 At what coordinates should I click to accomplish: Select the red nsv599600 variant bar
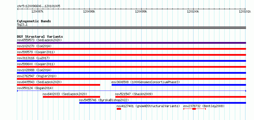(x=131, y=67)
